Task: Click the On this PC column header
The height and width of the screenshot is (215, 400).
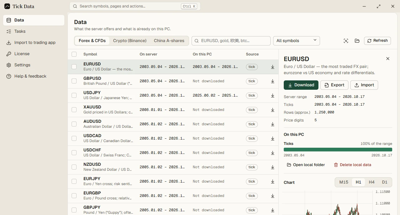Action: [x=202, y=54]
